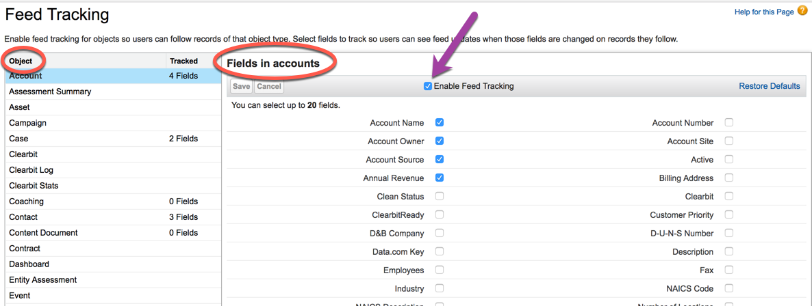Screen dimensions: 812x306
Task: Click the Object column header
Action: click(21, 61)
